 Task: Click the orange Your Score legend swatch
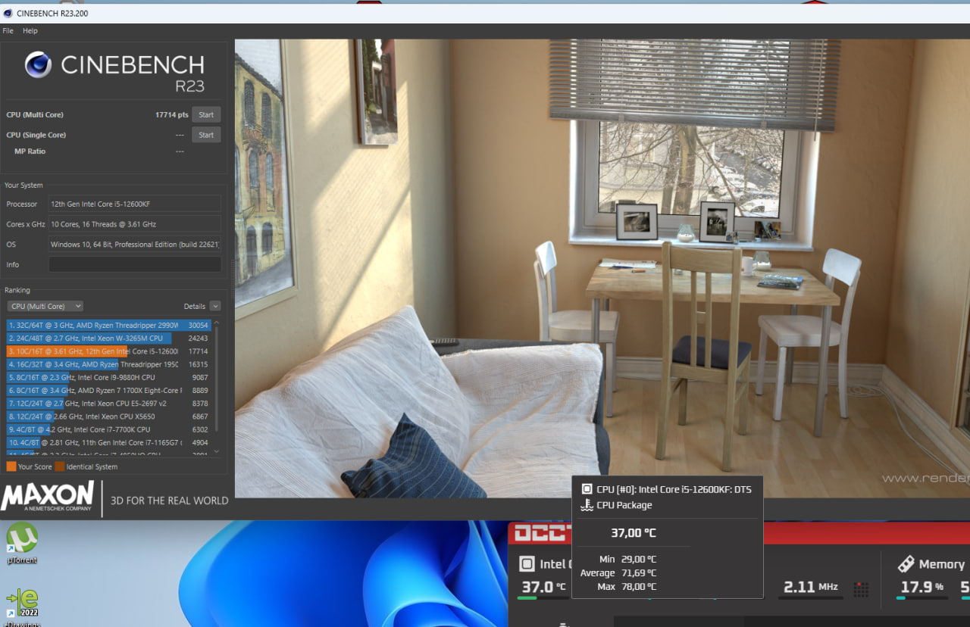click(x=11, y=466)
